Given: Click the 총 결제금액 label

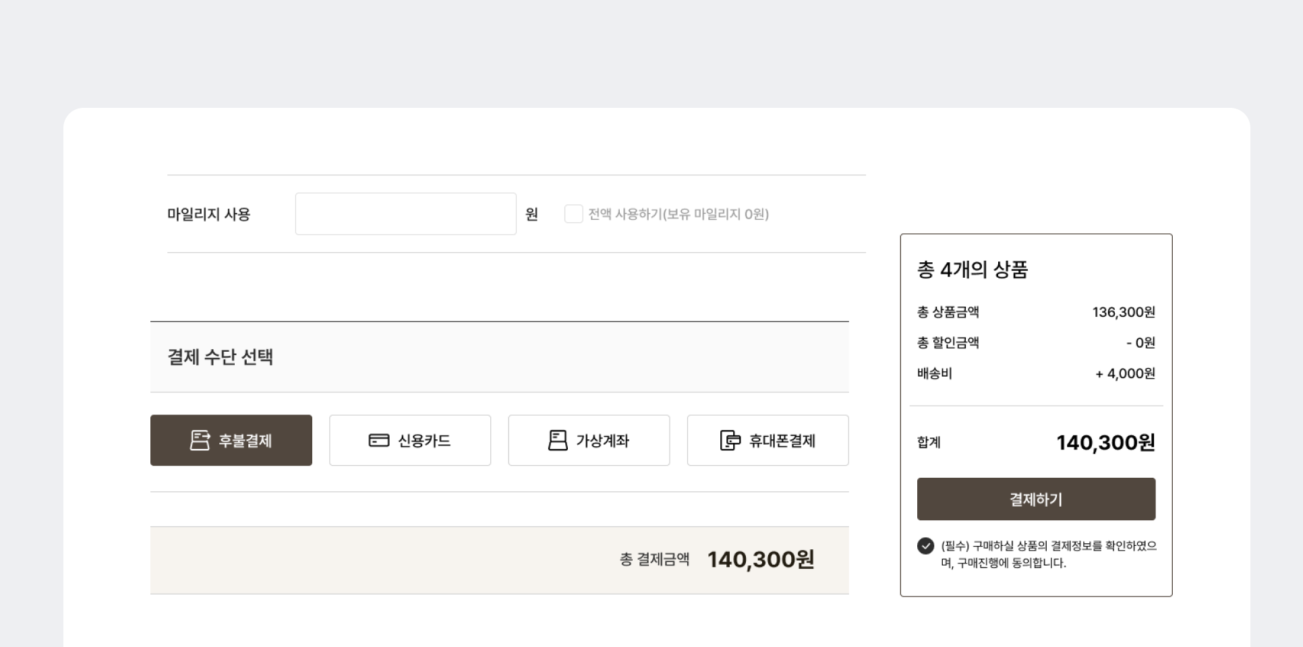Looking at the screenshot, I should point(654,559).
